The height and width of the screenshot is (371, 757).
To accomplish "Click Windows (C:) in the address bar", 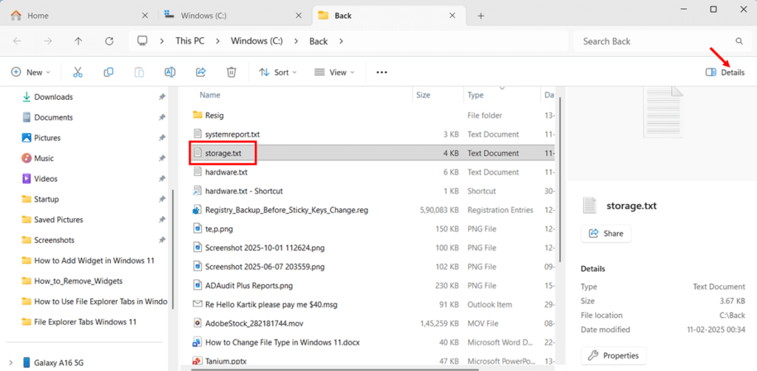I will coord(257,41).
